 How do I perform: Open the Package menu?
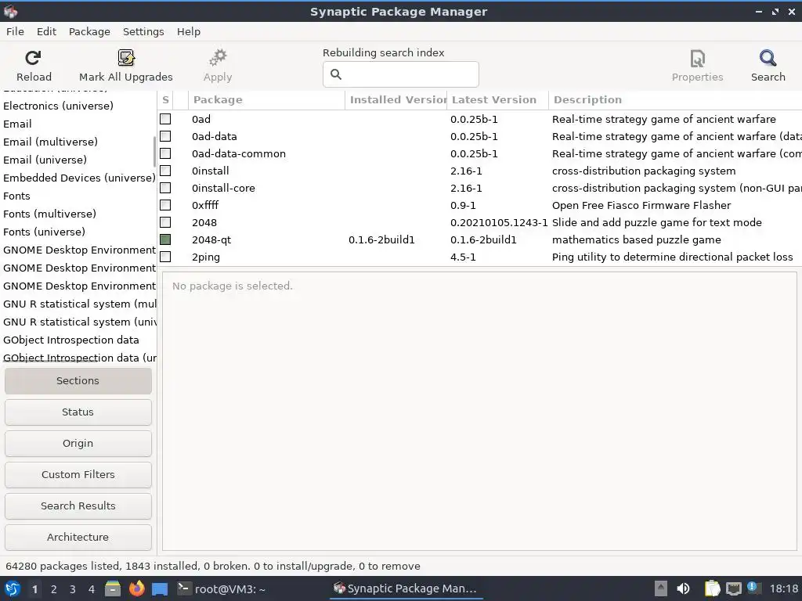point(89,31)
